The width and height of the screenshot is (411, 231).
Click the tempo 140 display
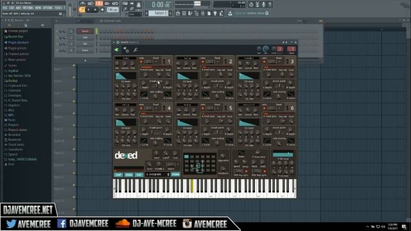click(x=112, y=10)
